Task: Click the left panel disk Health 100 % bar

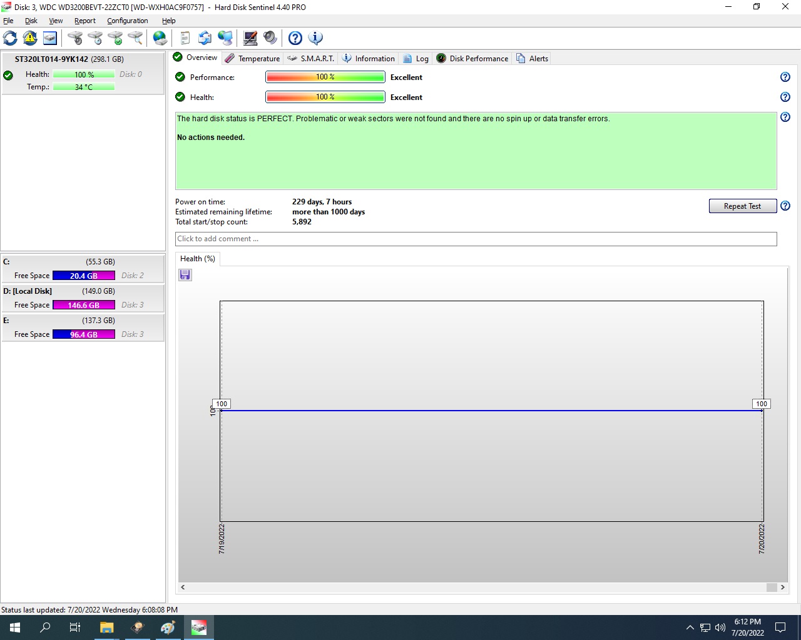Action: coord(84,74)
